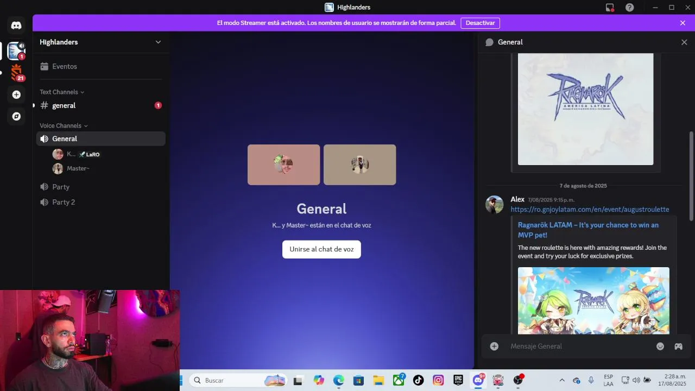This screenshot has width=695, height=391.
Task: Click user Master~ in voice channel
Action: pos(71,168)
